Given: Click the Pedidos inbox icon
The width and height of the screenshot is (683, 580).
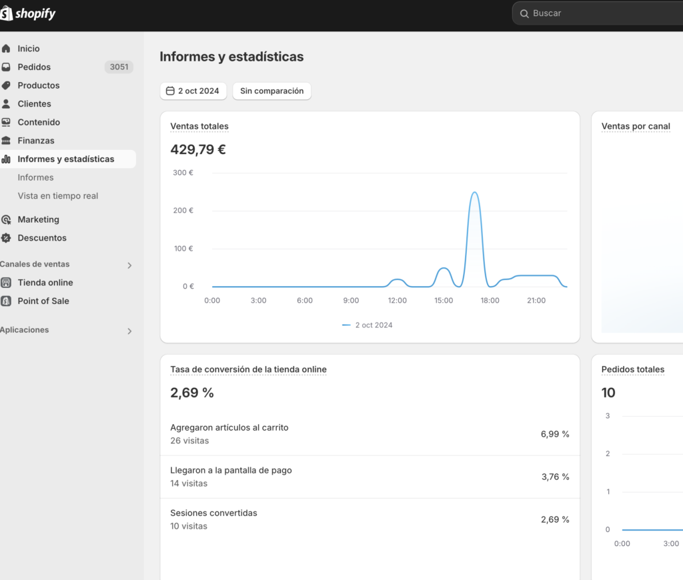Looking at the screenshot, I should click(6, 67).
